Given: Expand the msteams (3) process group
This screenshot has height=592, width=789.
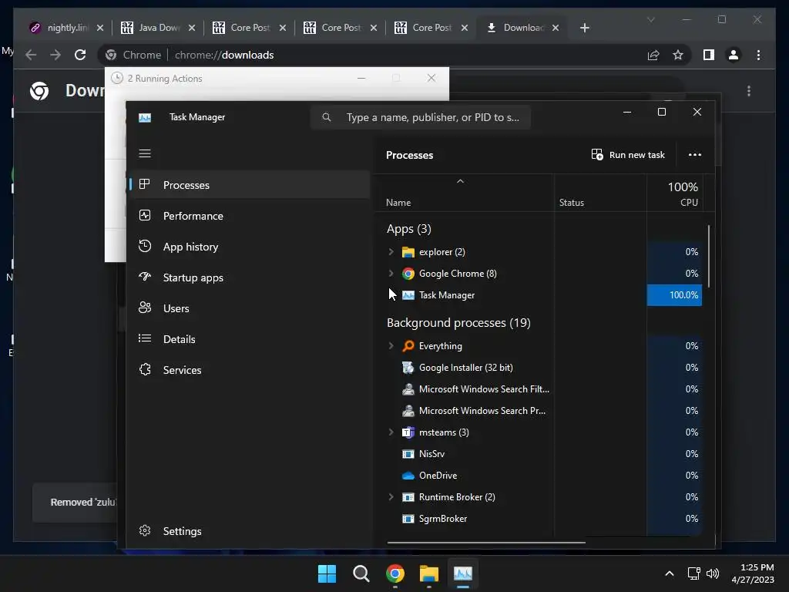Looking at the screenshot, I should point(391,432).
